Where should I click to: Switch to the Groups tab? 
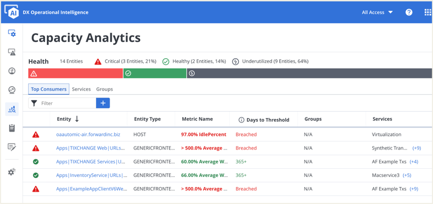(104, 89)
